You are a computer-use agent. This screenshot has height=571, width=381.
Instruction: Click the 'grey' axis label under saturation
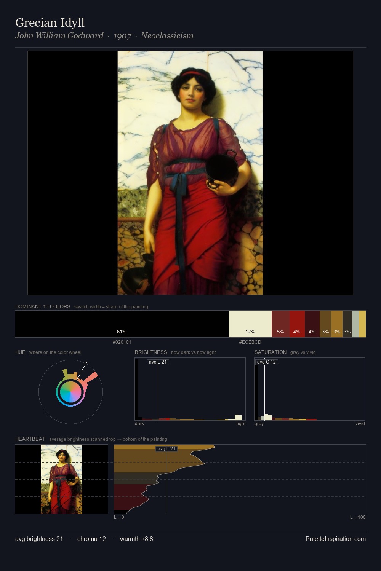tap(259, 424)
